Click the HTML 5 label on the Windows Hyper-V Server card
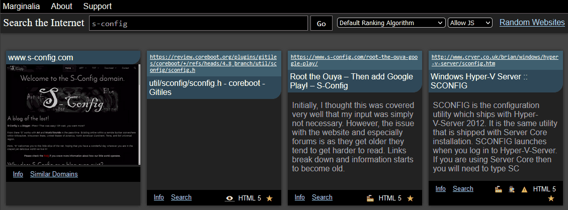 pos(544,189)
